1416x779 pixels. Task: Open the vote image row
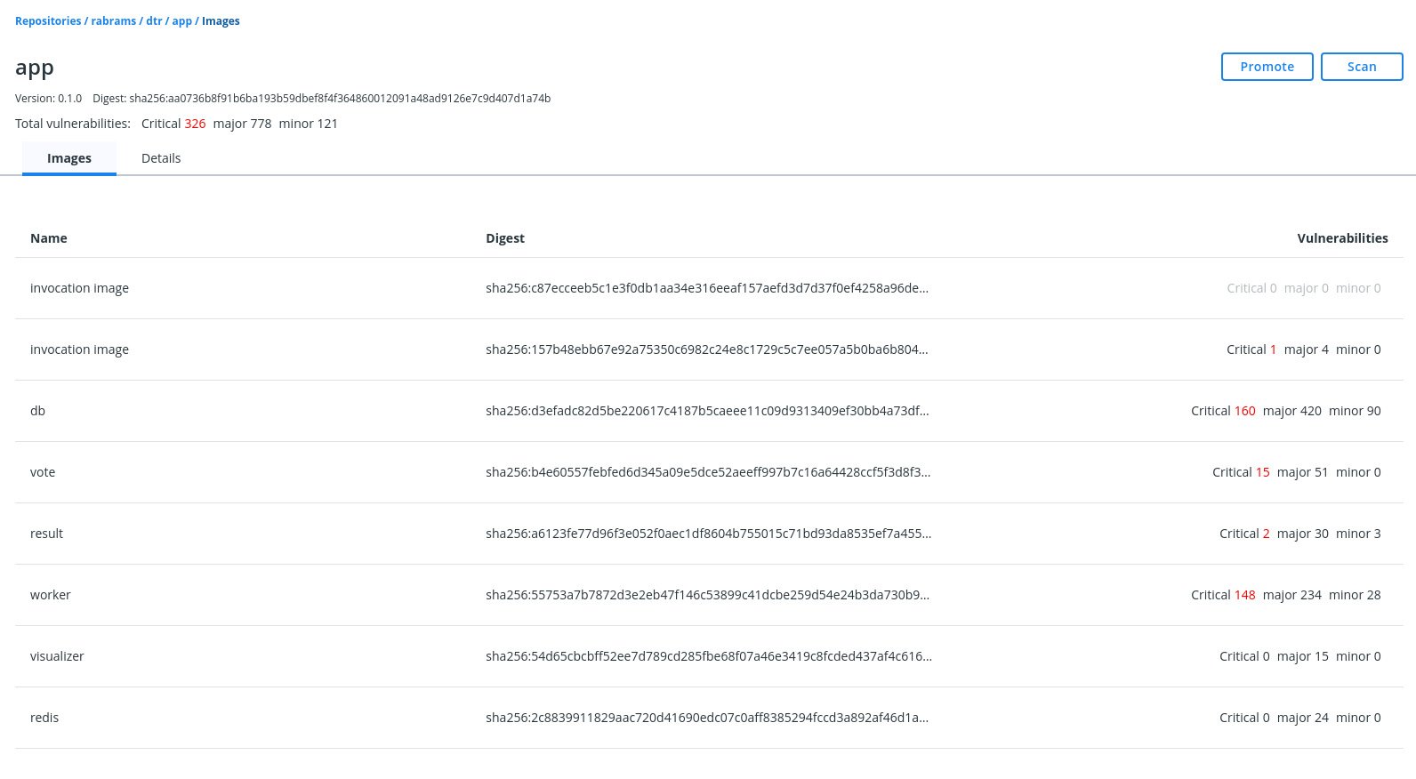click(43, 472)
